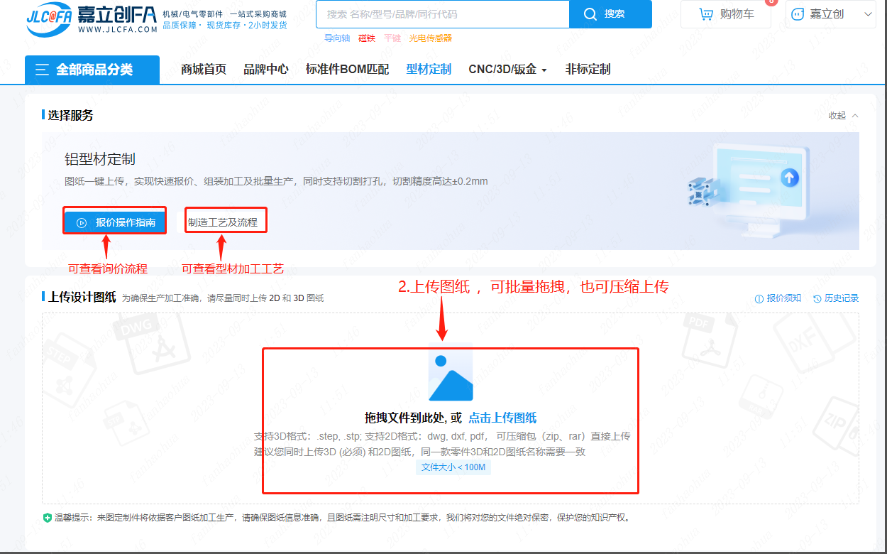Go to 品牌中心 in navigation

point(266,70)
